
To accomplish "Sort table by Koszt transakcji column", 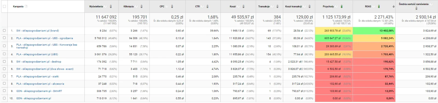I will 293,6.
